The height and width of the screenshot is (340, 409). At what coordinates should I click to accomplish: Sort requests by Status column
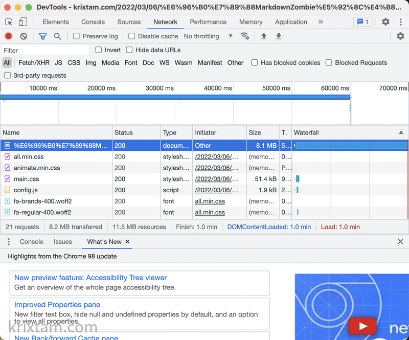[x=136, y=132]
